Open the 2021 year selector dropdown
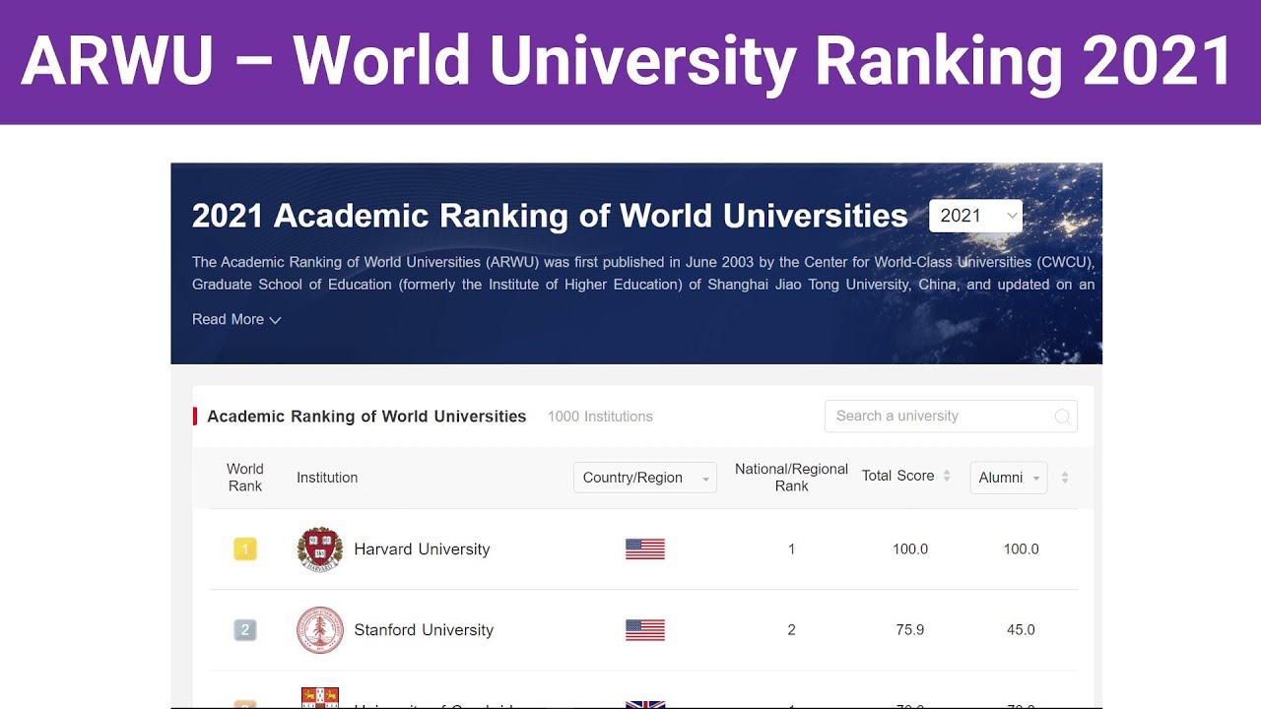This screenshot has height=709, width=1261. click(975, 216)
